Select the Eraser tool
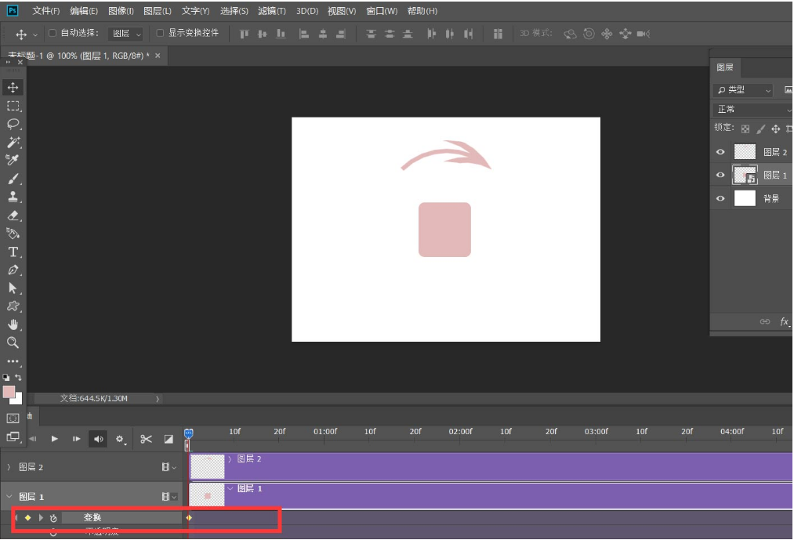794x540 pixels. (13, 215)
